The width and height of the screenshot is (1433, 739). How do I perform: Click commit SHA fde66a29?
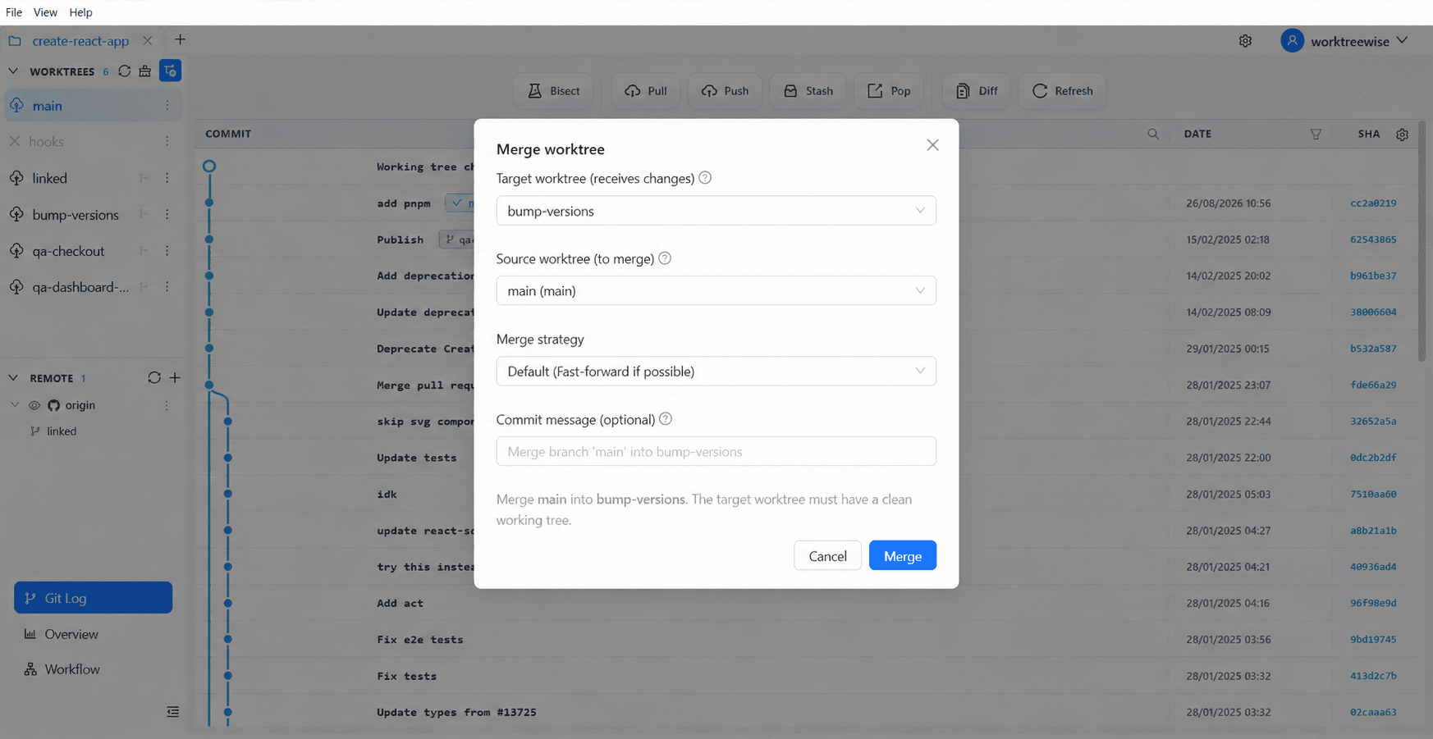pos(1373,385)
